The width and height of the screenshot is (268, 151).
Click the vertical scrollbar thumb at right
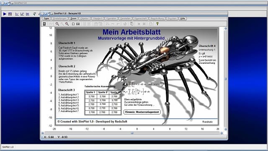tap(225, 79)
